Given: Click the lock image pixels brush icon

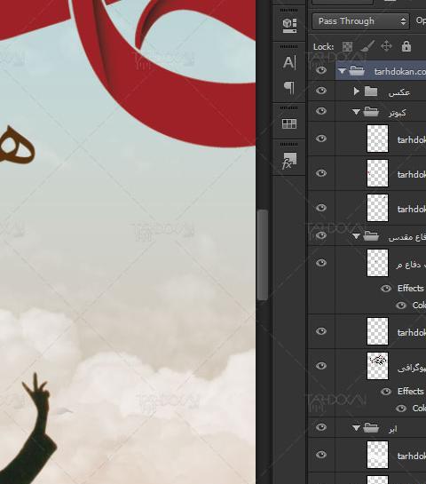Looking at the screenshot, I should coord(367,46).
